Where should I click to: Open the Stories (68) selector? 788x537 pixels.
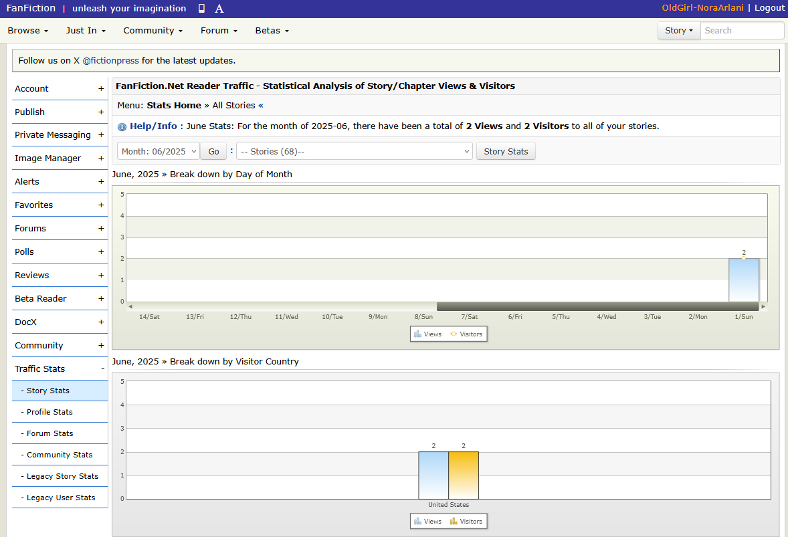355,152
